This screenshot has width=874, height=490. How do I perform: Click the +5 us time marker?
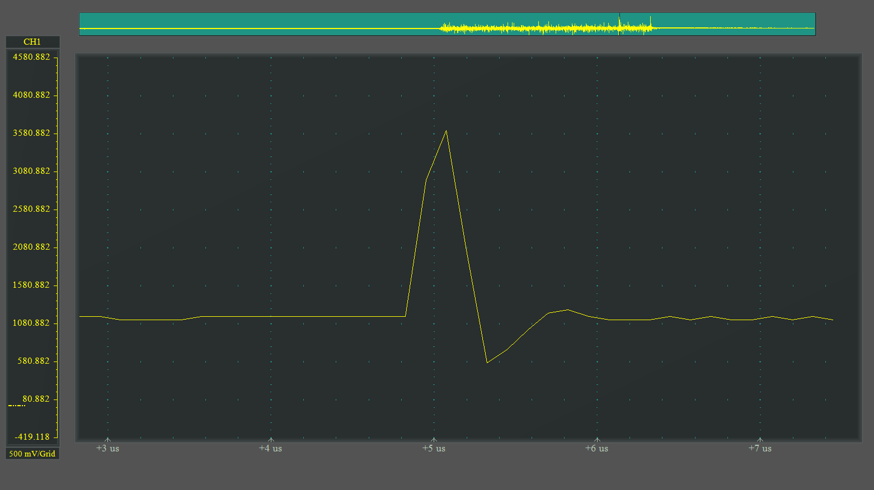[434, 448]
